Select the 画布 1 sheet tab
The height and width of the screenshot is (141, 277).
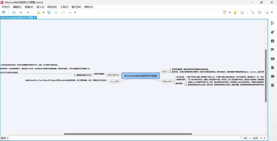tap(5, 138)
